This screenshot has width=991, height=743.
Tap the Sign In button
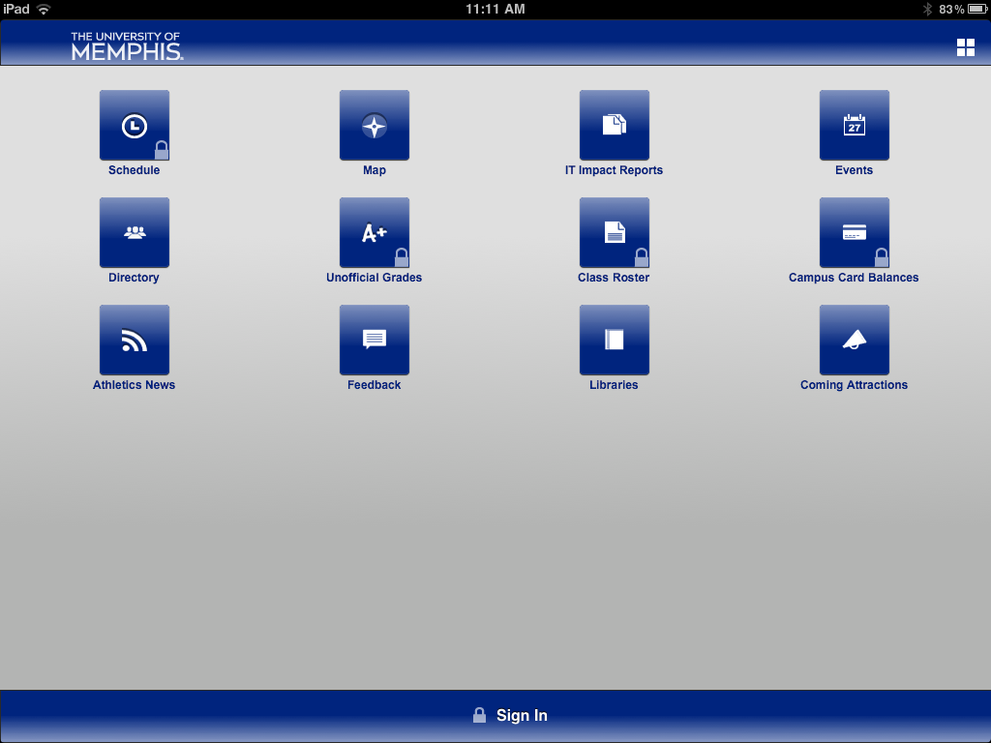[510, 716]
